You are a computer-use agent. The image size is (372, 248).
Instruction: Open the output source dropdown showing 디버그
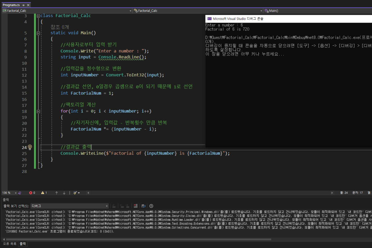69,206
